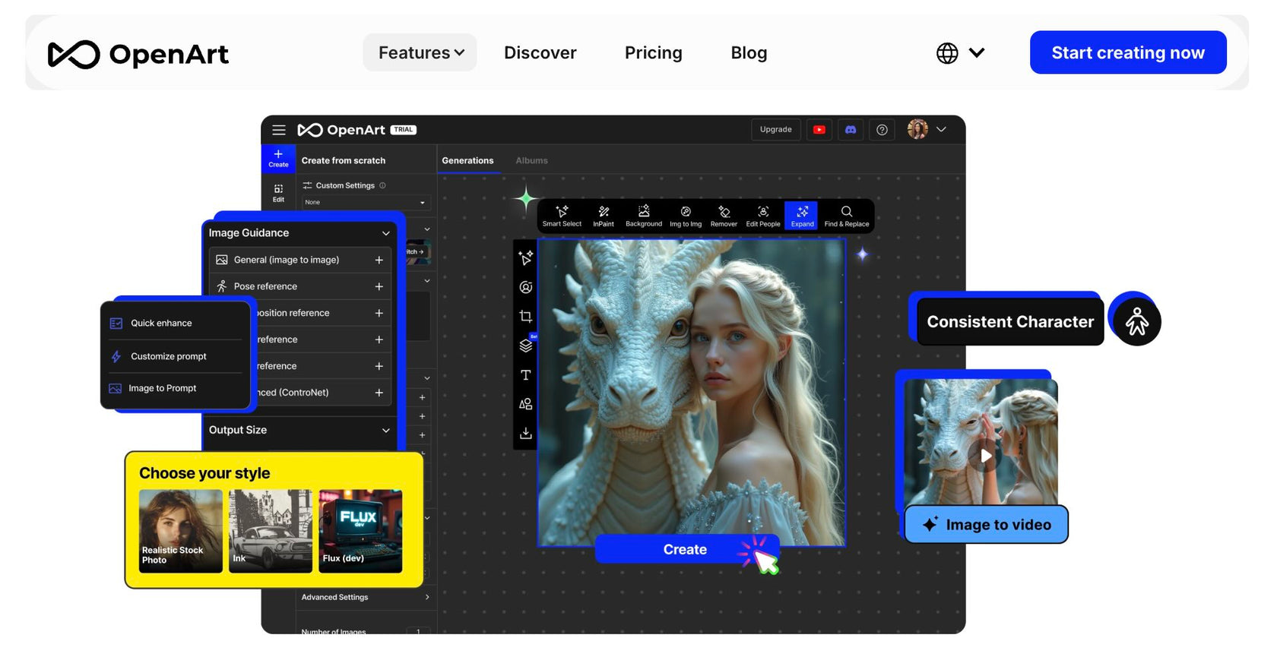Select the Edit People tool

click(763, 216)
